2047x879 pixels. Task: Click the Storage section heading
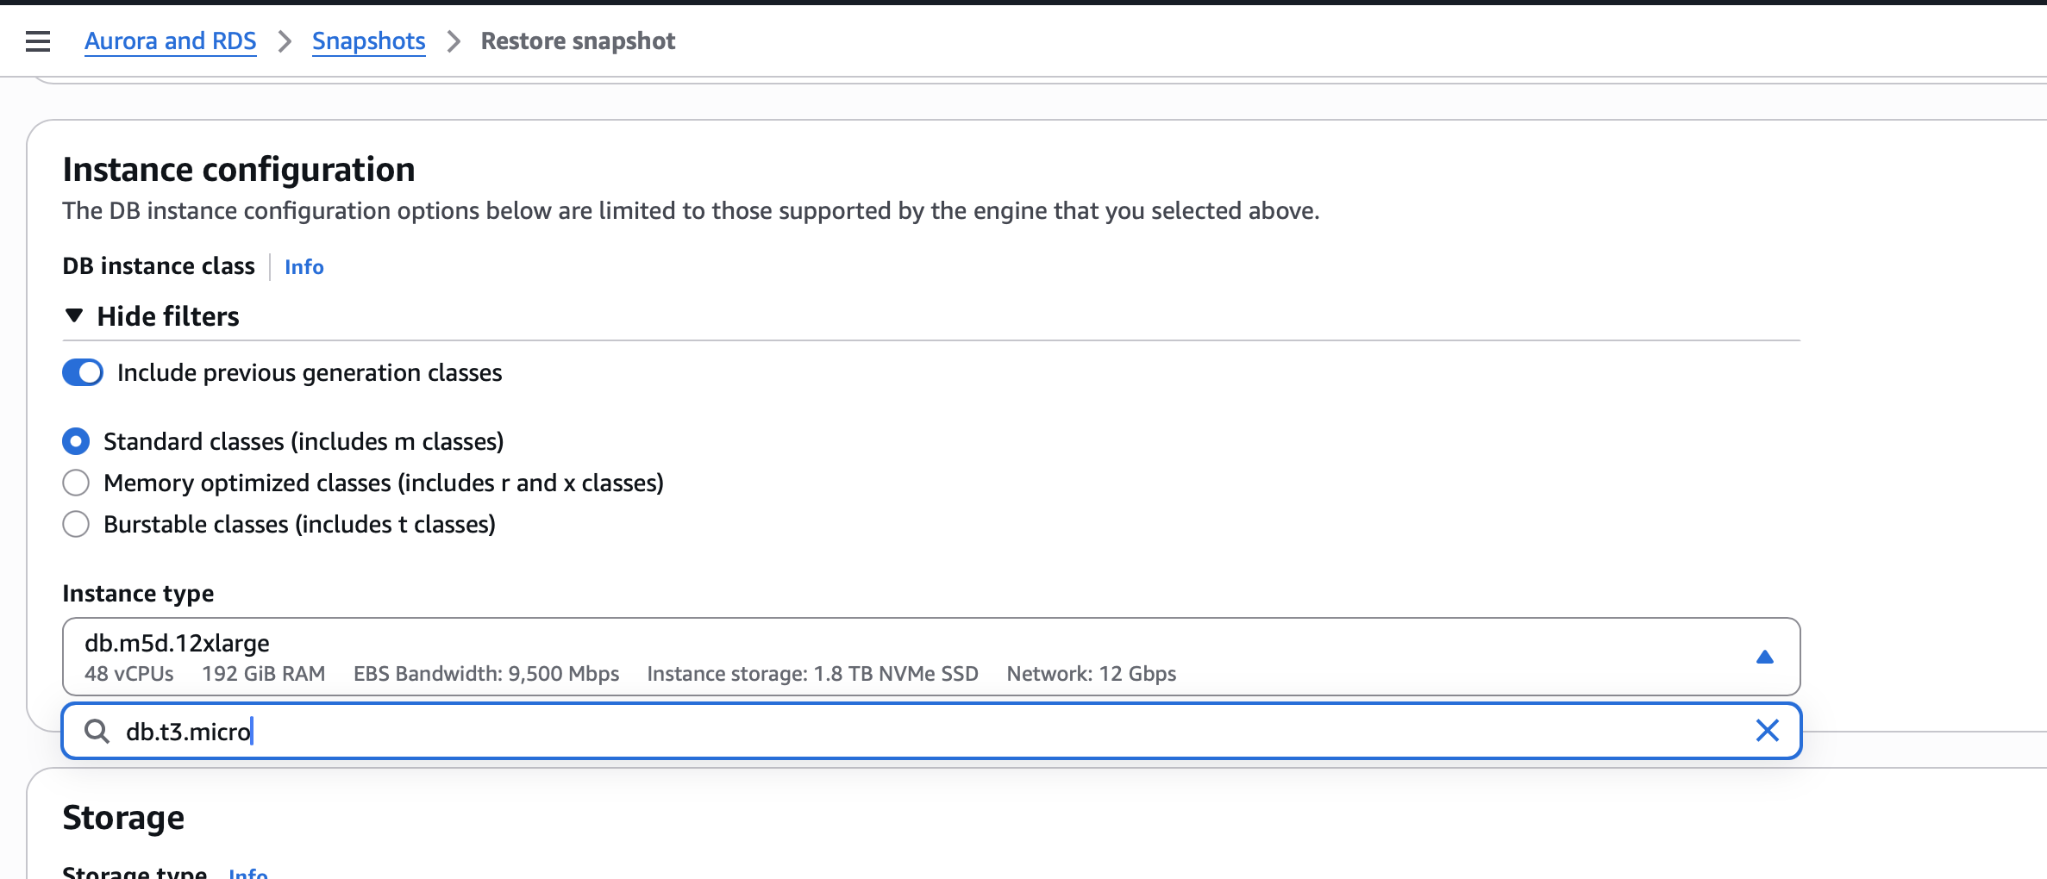click(123, 818)
